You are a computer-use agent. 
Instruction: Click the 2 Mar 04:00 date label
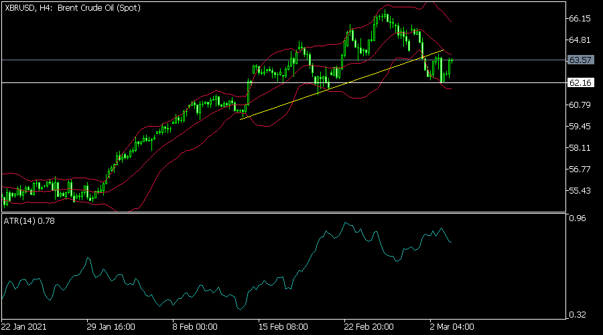coord(452,327)
